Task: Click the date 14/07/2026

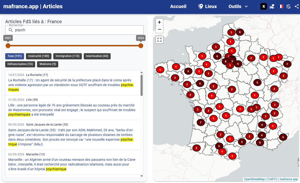Action: click(x=16, y=75)
